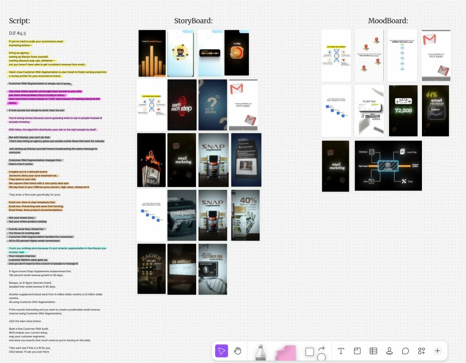
Task: Choose the pink Sticky note tool
Action: tap(286, 353)
